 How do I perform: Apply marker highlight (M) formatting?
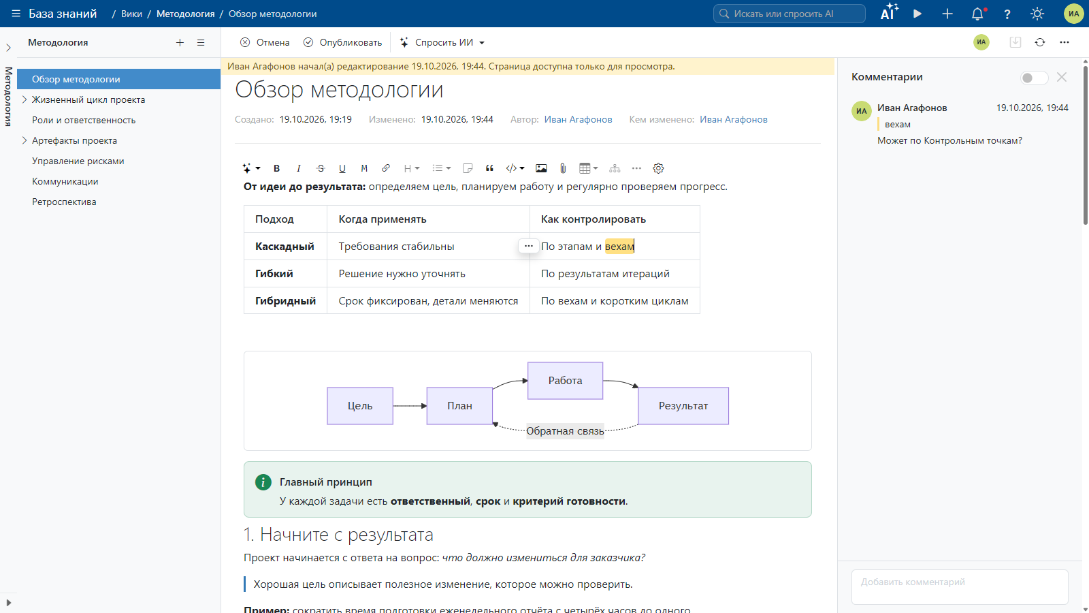coord(364,168)
